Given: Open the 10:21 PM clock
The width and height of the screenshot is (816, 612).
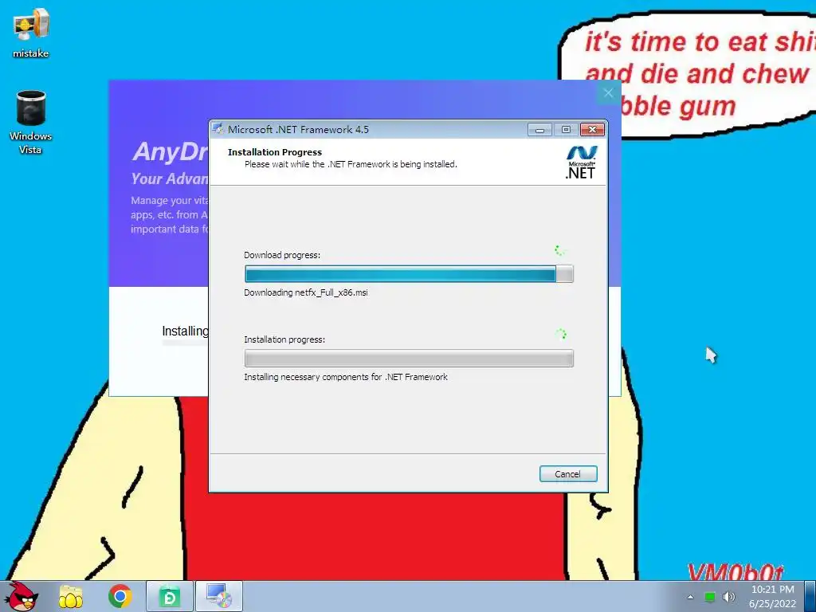Looking at the screenshot, I should coord(773,590).
